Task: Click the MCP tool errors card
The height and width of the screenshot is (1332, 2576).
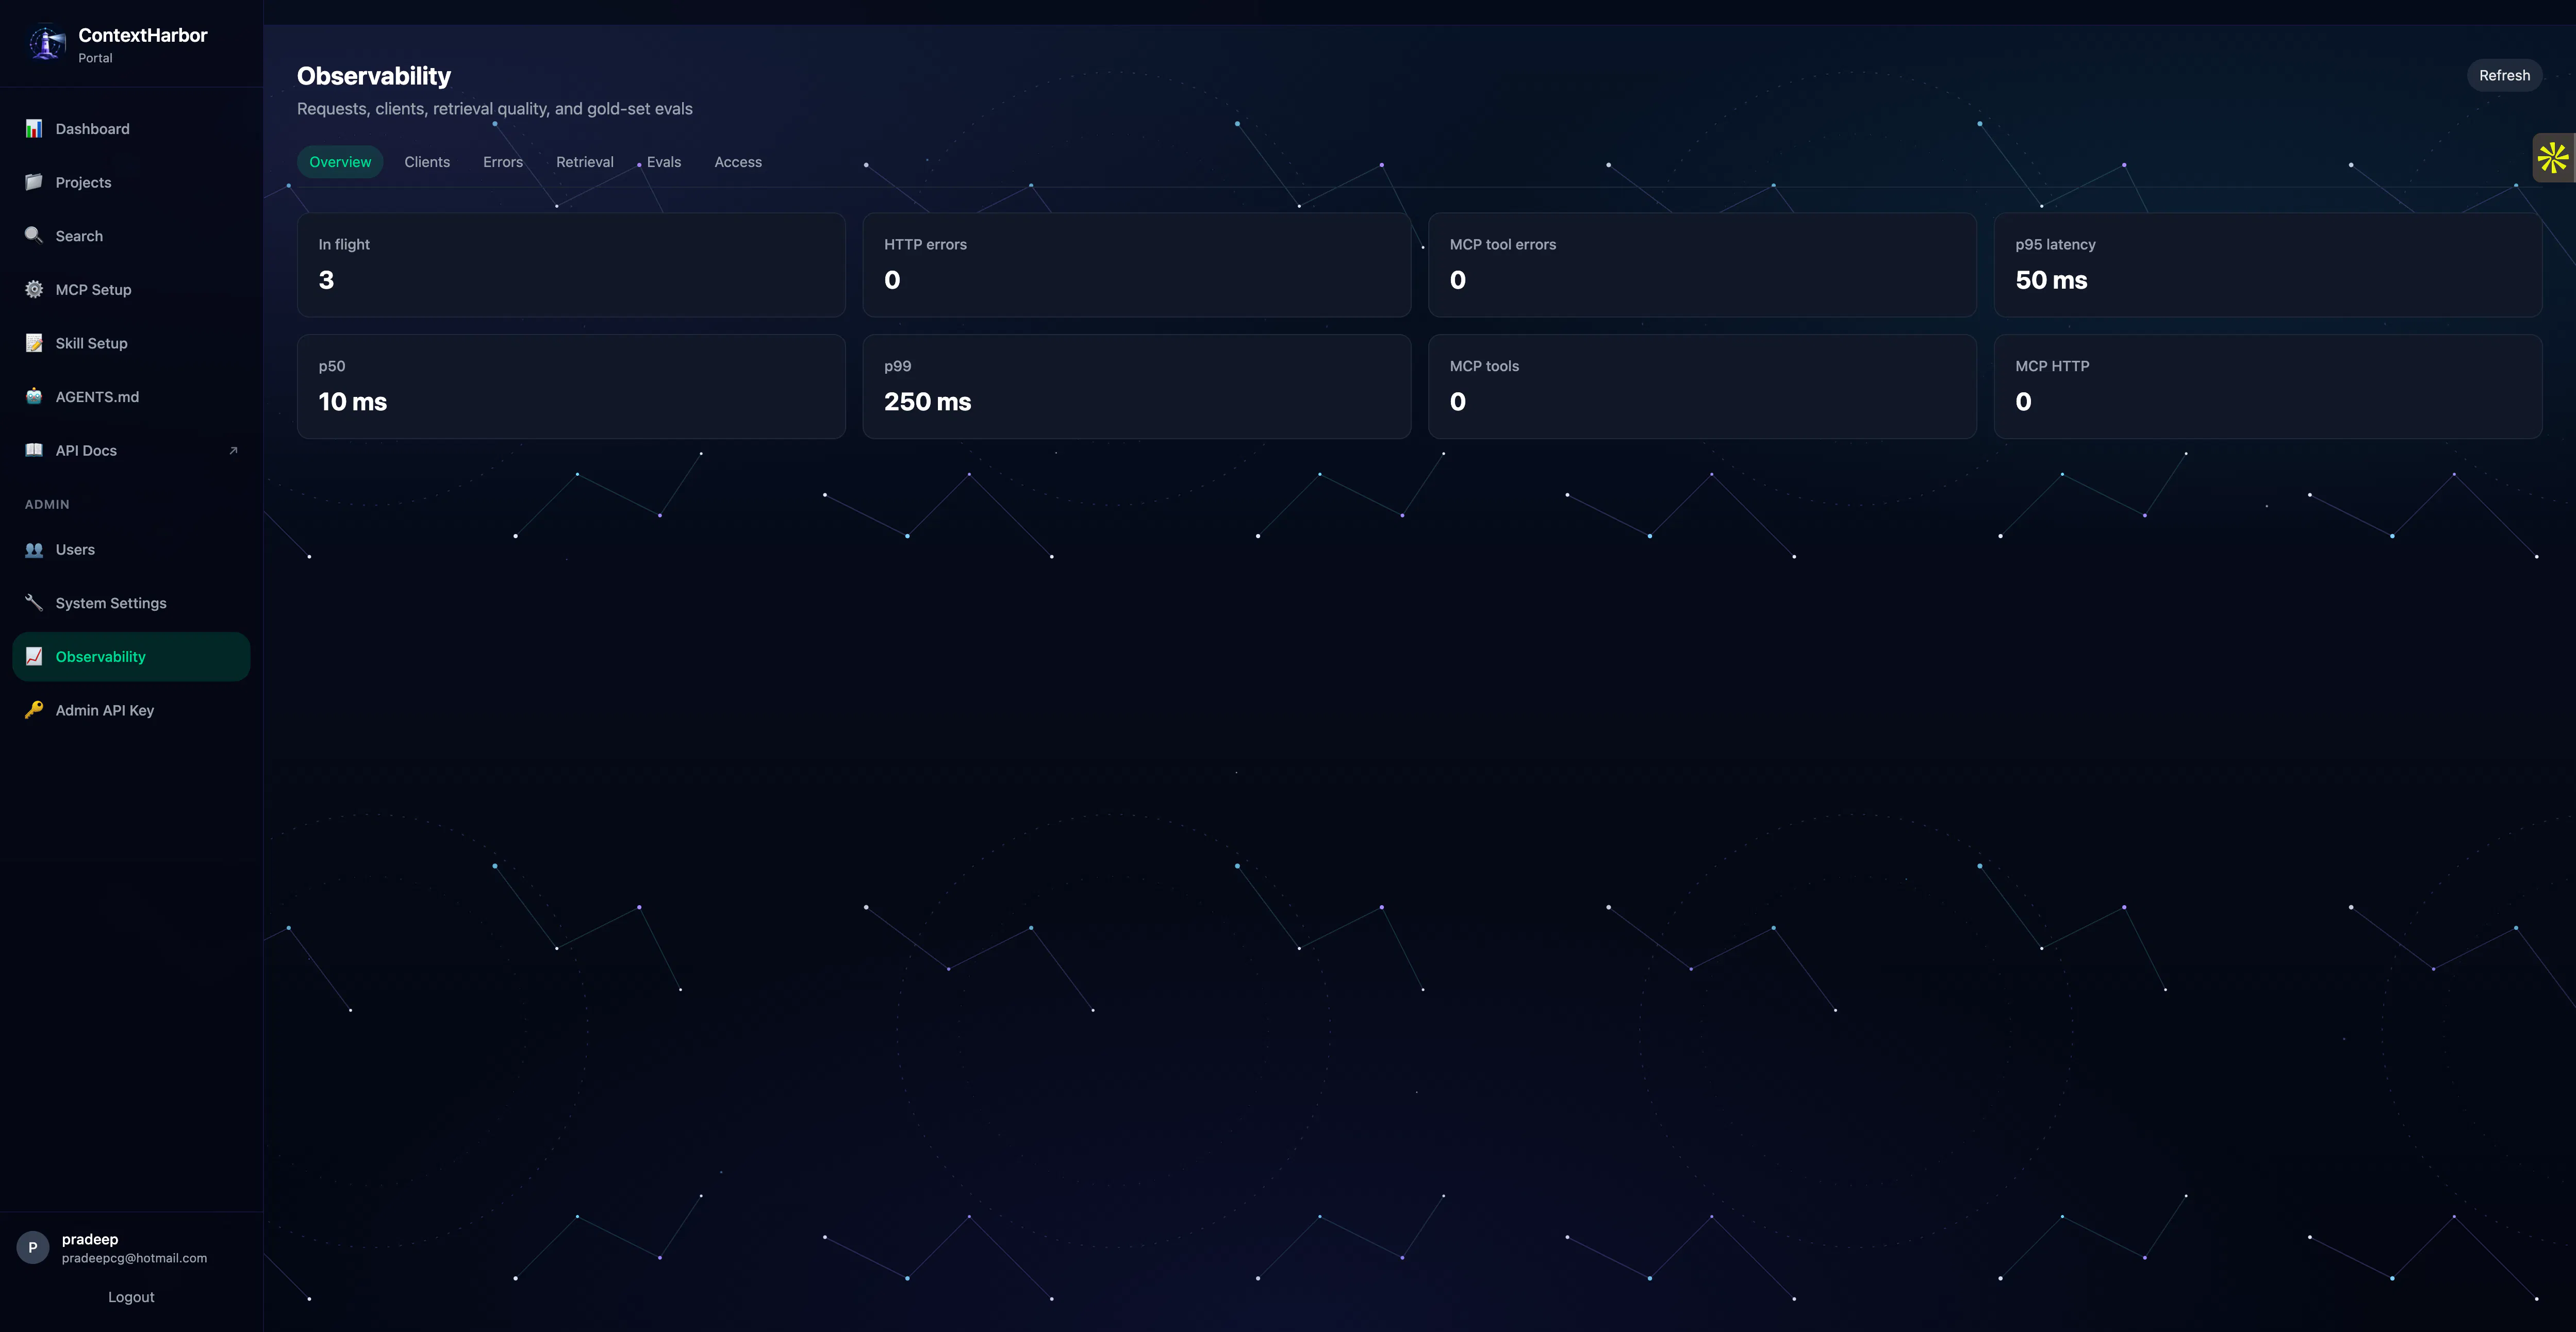Action: click(x=1702, y=265)
